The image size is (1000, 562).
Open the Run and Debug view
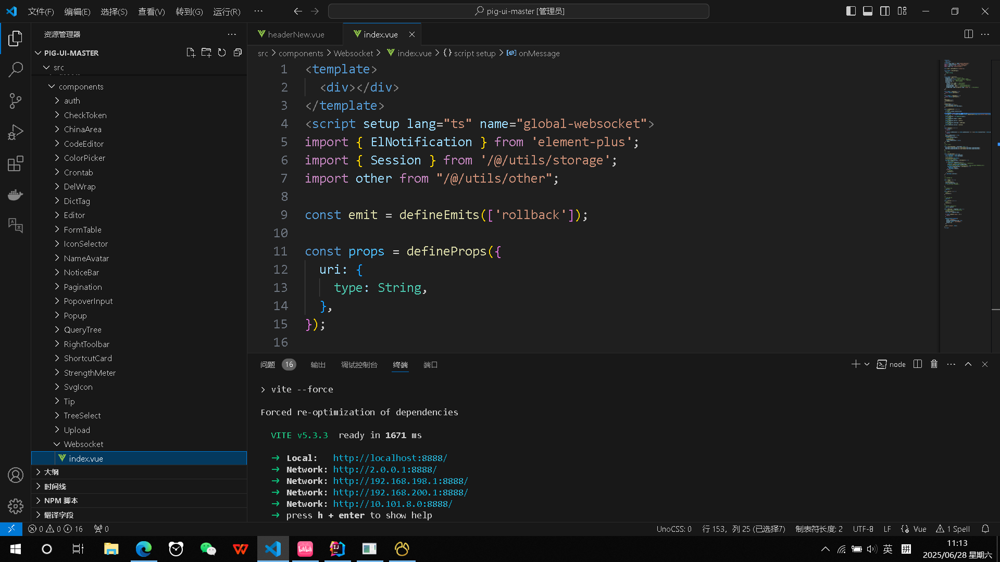pyautogui.click(x=16, y=132)
